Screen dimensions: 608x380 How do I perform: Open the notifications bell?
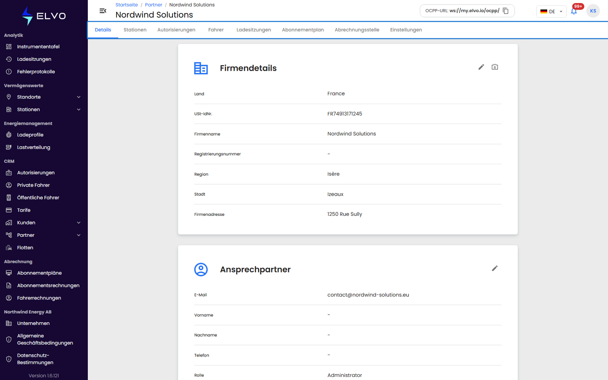click(x=574, y=11)
